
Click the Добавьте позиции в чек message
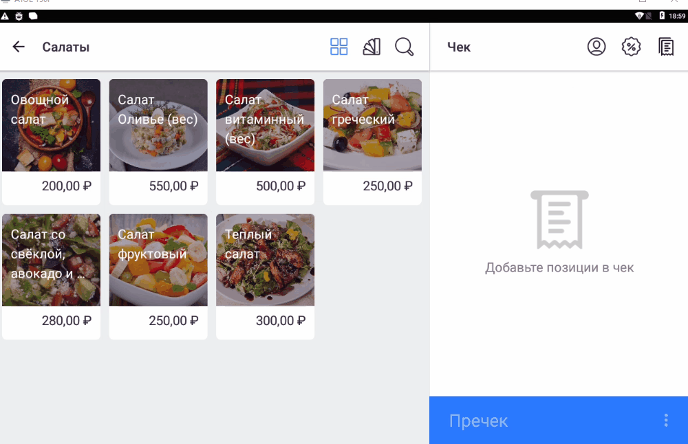coord(559,267)
